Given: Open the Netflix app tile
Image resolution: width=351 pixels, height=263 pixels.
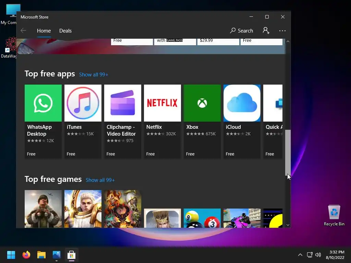Looking at the screenshot, I should (162, 122).
